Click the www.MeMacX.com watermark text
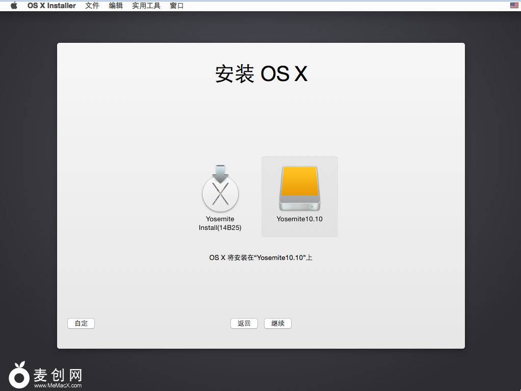This screenshot has height=391, width=521. click(58, 386)
